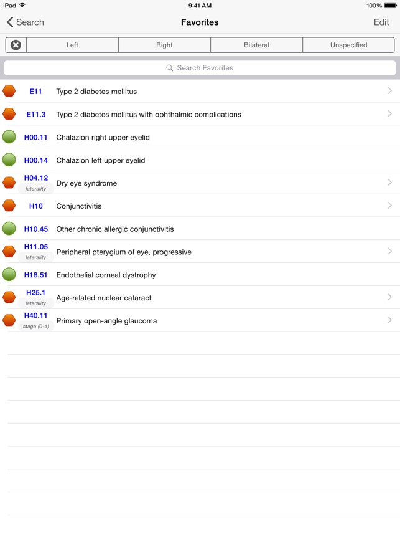Open the Conjunctivitis H10 entry
The width and height of the screenshot is (400, 534).
tap(187, 206)
